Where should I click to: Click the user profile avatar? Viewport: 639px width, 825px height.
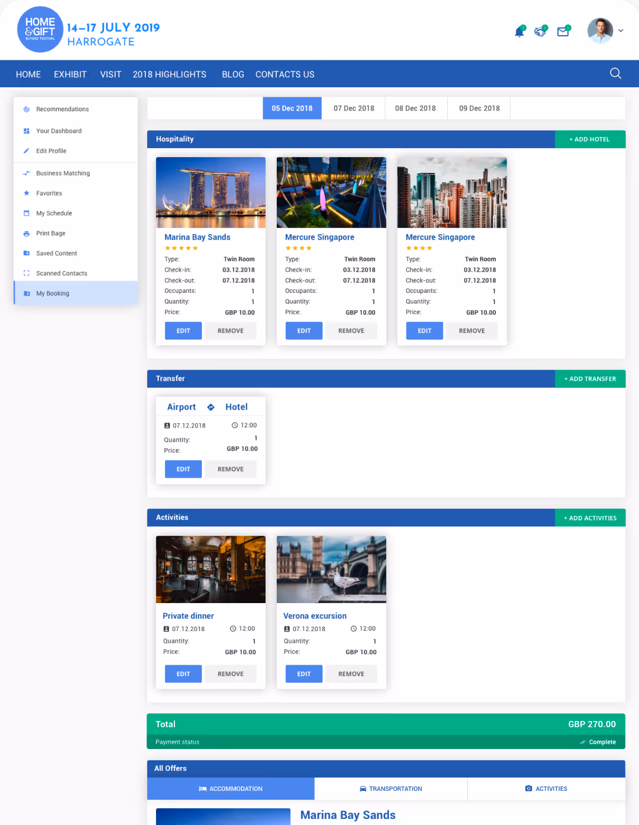600,31
